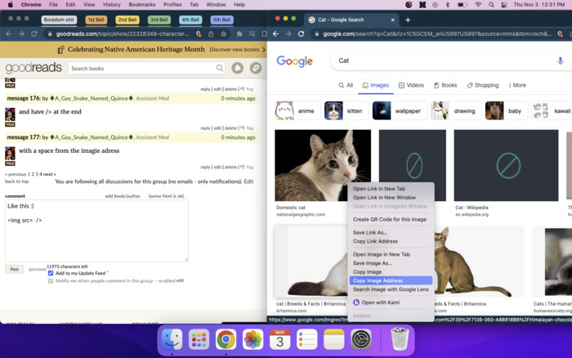Toggle Add to my Update Feed checkbox
Viewport: 572px width, 358px height.
(x=51, y=273)
